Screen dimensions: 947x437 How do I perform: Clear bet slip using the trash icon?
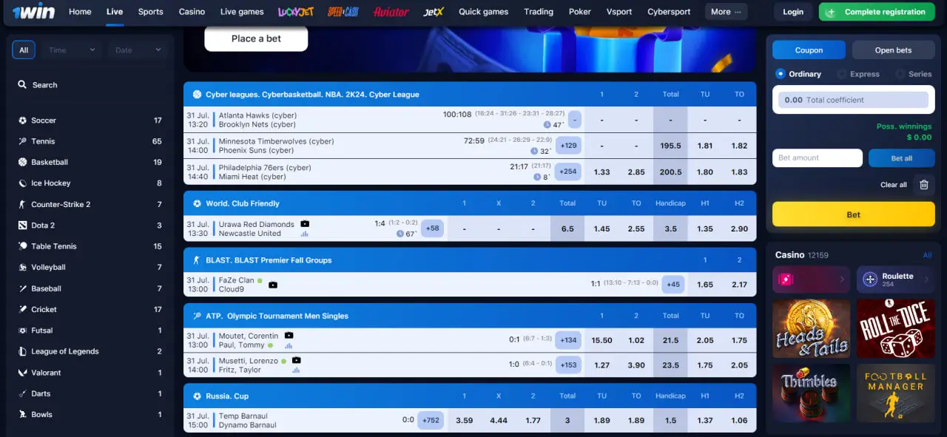[x=923, y=185]
